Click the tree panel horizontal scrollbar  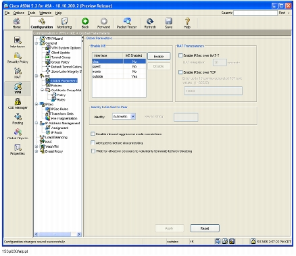coord(57,234)
